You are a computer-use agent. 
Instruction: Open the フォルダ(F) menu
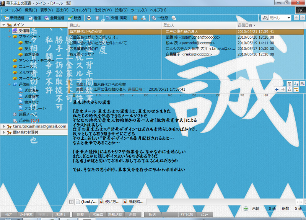point(81,10)
